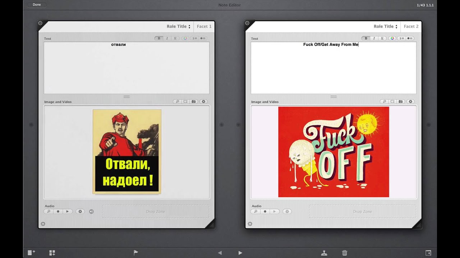
Task: Apply bulleted list in Facet 1 text
Action: point(203,38)
